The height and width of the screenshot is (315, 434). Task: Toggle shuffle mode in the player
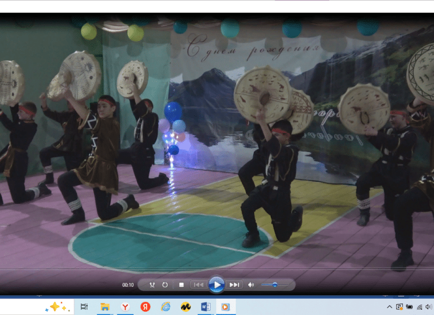coord(152,285)
